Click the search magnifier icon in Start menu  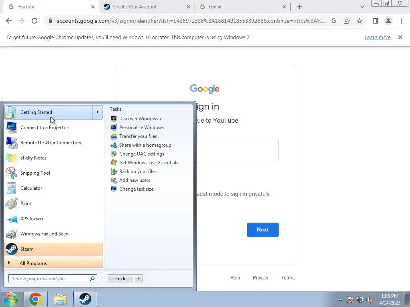click(x=92, y=279)
